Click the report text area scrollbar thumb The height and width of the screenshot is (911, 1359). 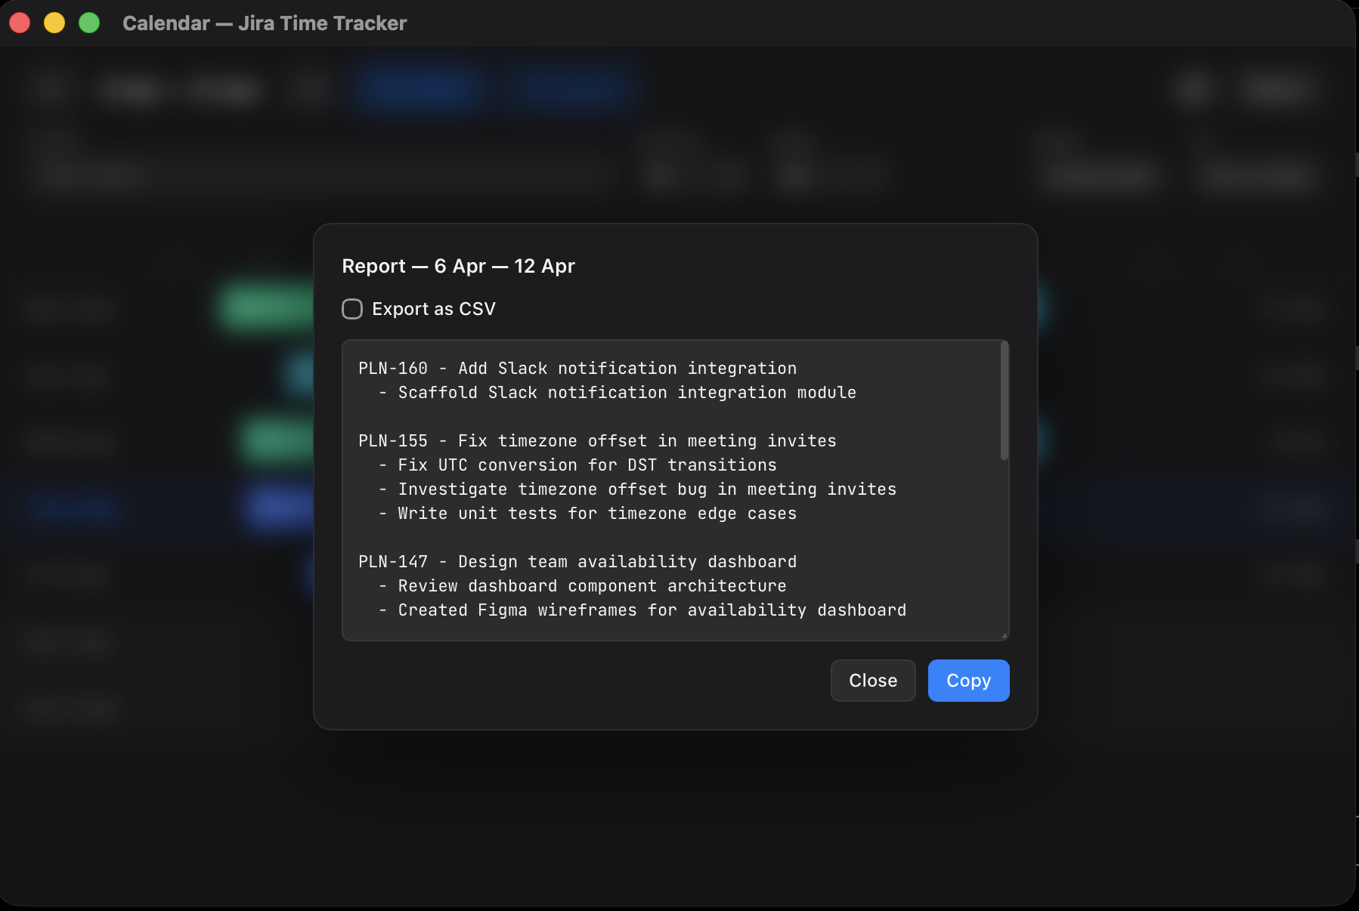click(1005, 400)
